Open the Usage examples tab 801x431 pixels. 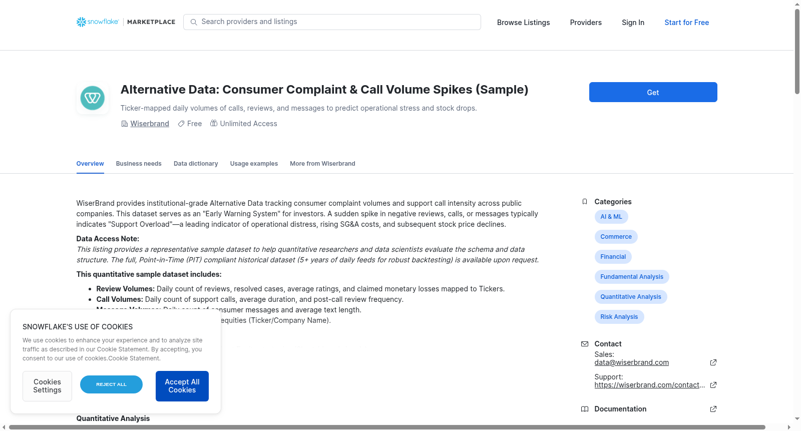[254, 164]
